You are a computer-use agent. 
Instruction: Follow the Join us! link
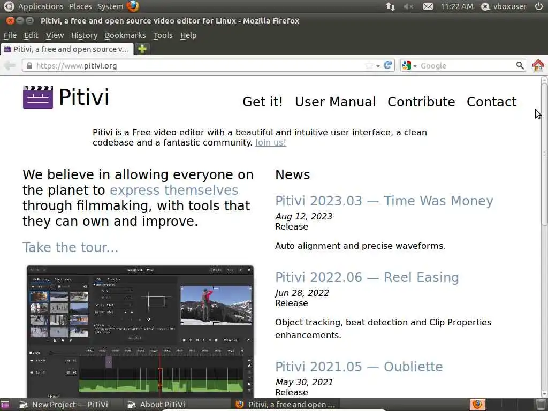click(x=270, y=142)
